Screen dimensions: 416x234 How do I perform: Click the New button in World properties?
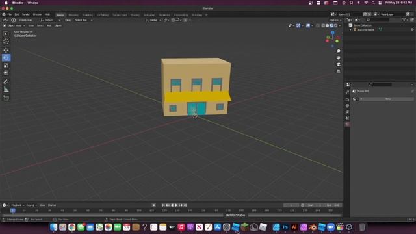click(388, 99)
